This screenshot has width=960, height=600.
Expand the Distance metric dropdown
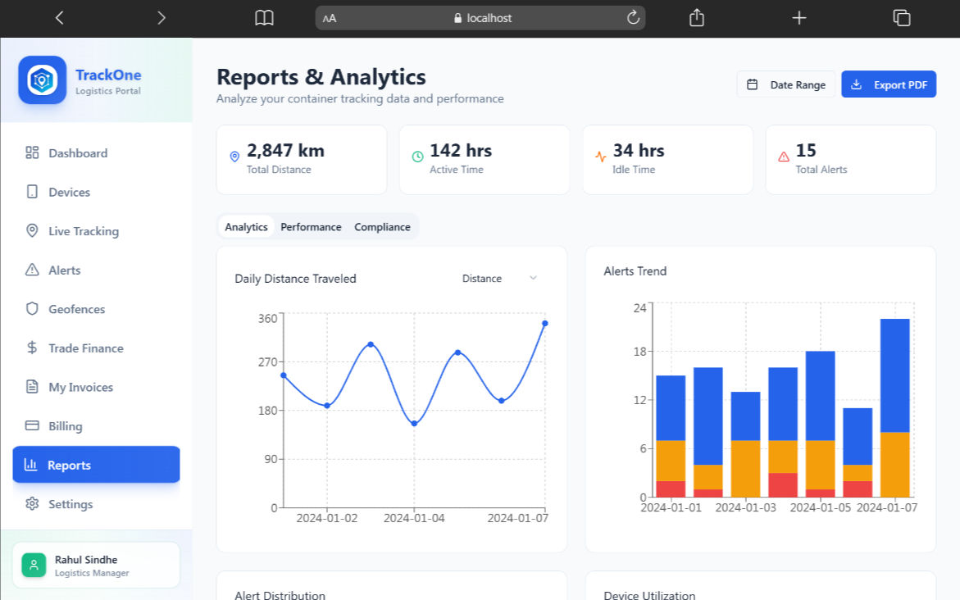coord(499,279)
